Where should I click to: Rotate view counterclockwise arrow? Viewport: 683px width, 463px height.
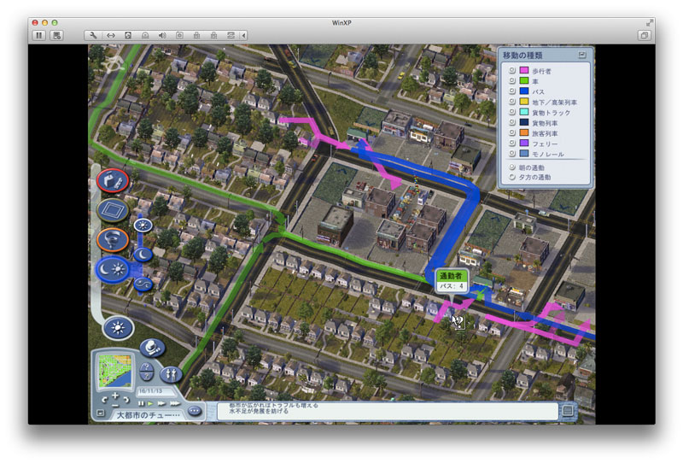coord(104,399)
